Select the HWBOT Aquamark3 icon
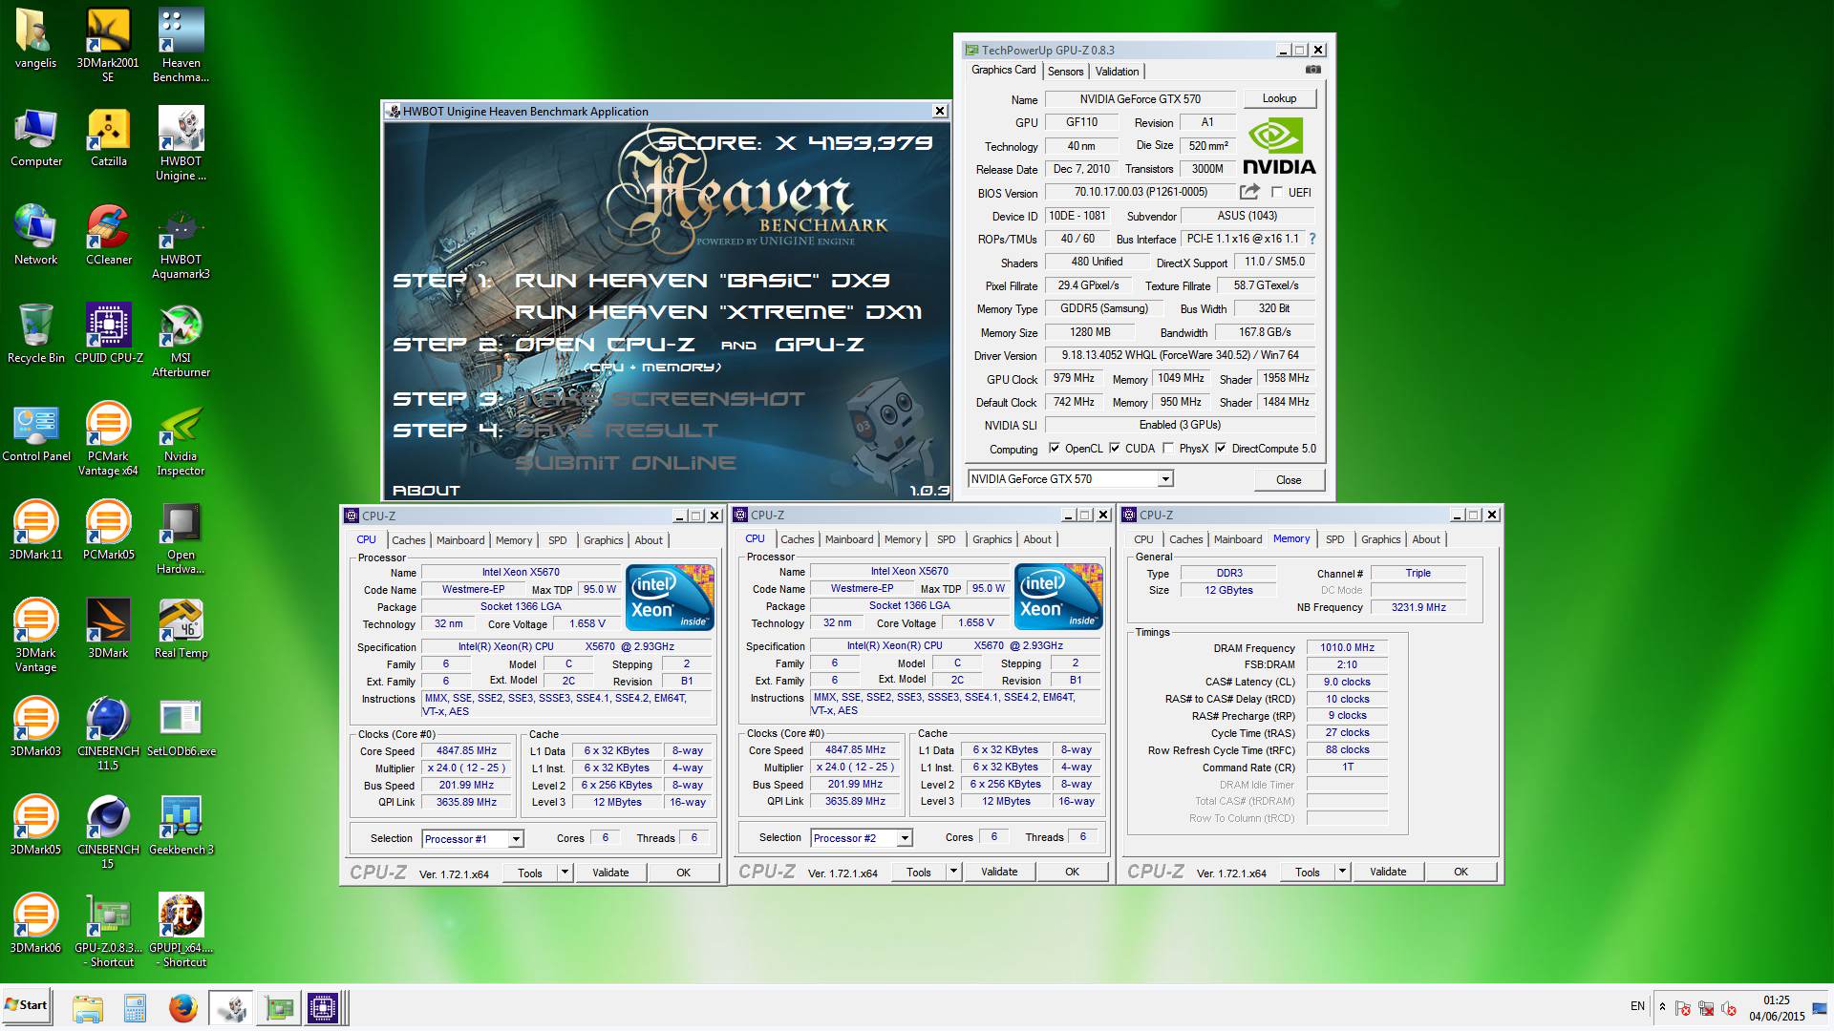 click(x=181, y=242)
